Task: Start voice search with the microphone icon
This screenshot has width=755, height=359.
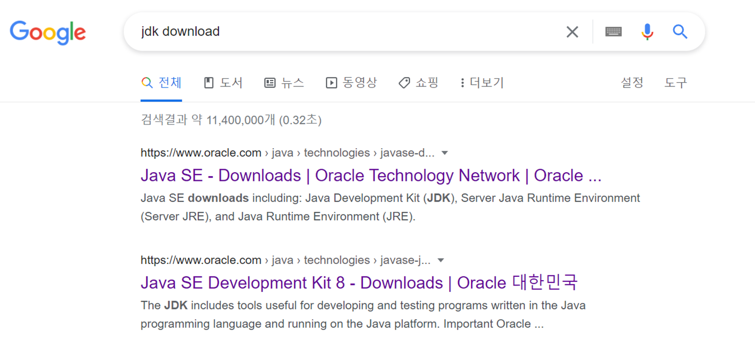Action: [x=647, y=32]
